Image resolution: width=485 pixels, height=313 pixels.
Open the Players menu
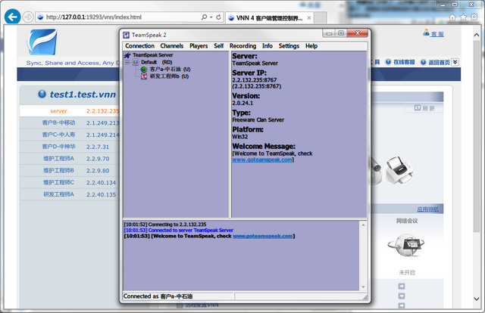pyautogui.click(x=199, y=46)
